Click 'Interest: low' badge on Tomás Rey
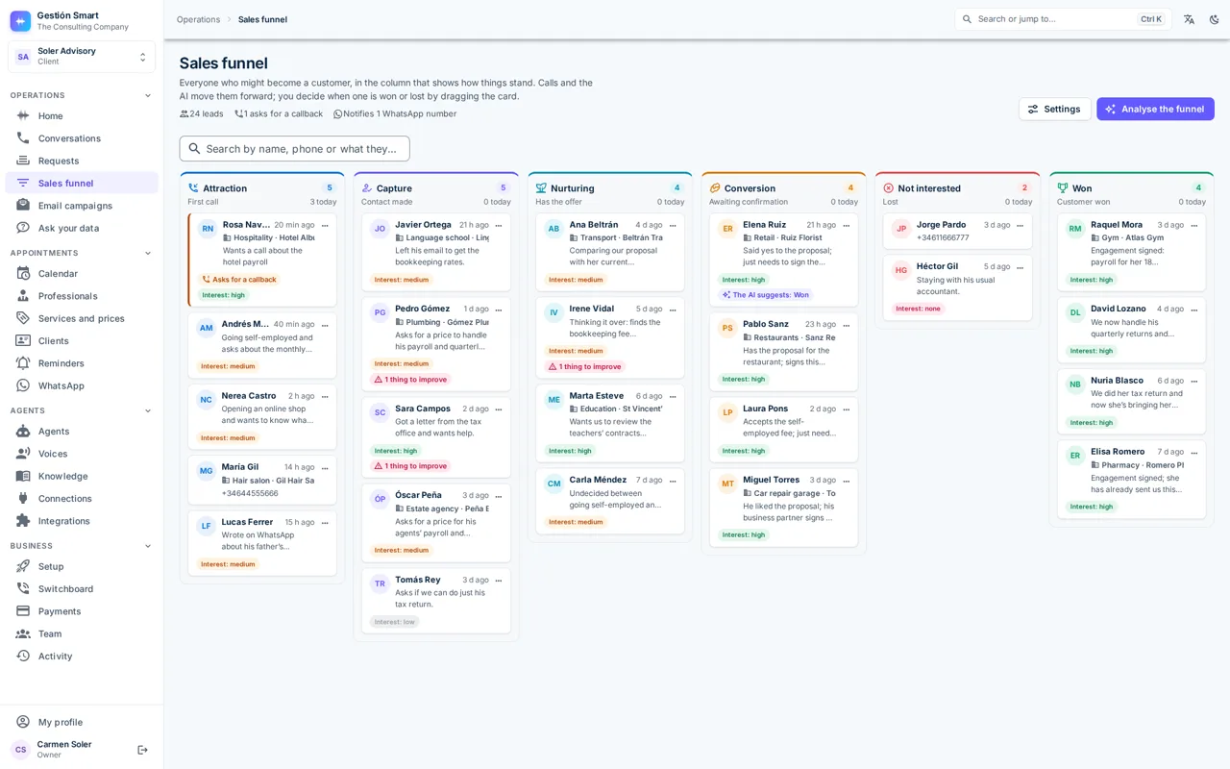 [x=395, y=622]
